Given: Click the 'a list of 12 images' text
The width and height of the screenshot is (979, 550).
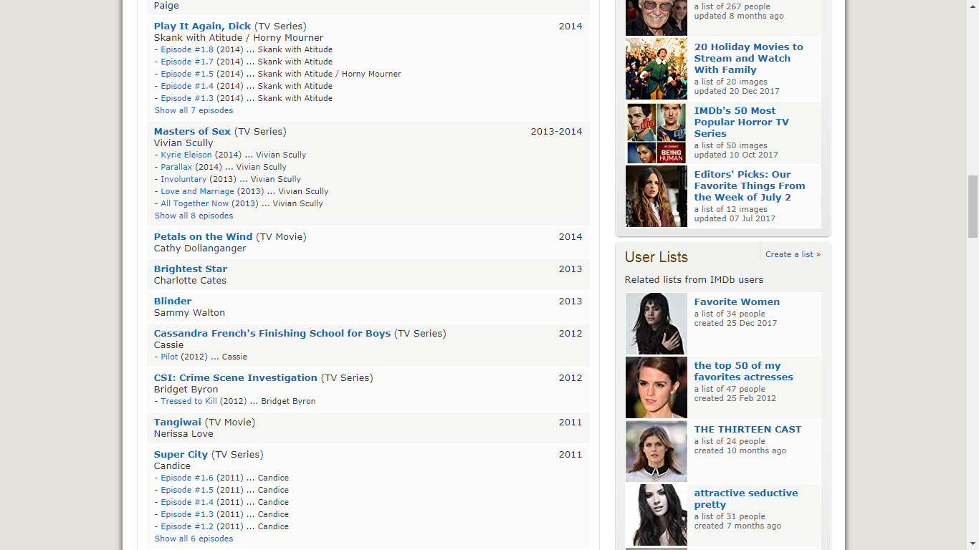Looking at the screenshot, I should [730, 209].
